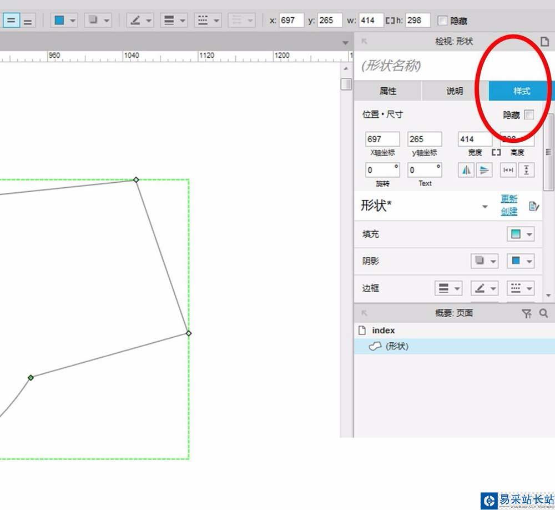The image size is (555, 510).
Task: Open the toolbar fill color dropdown arrow
Action: click(73, 21)
